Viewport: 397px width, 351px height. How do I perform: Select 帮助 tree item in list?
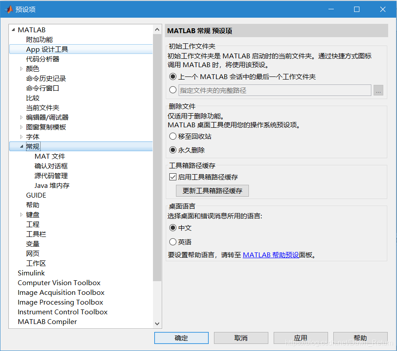(x=33, y=205)
